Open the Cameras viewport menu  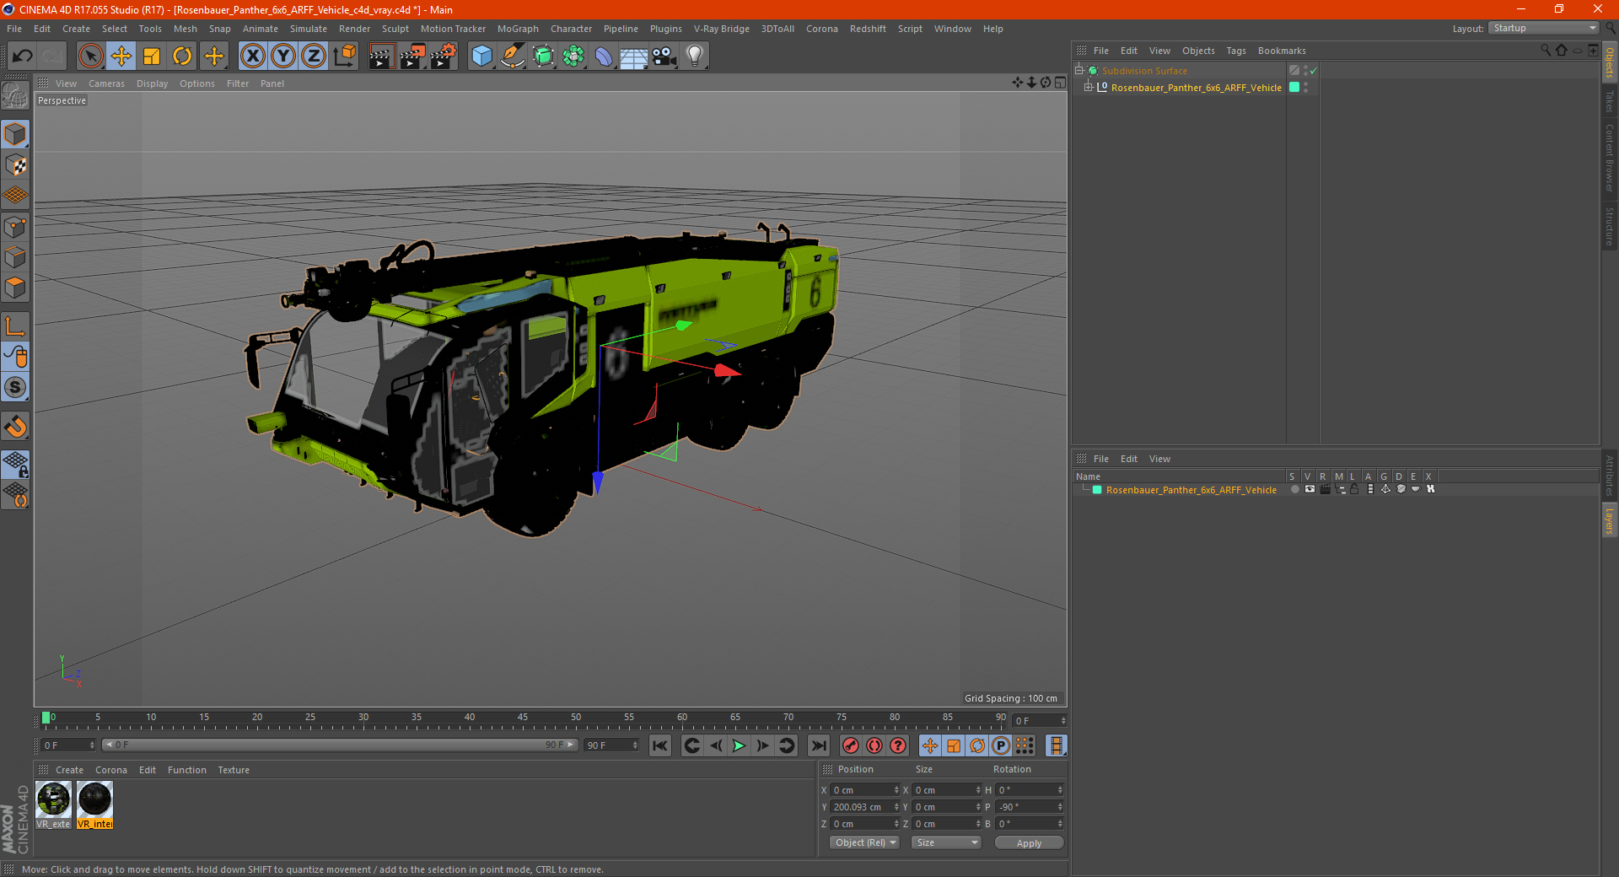tap(106, 83)
